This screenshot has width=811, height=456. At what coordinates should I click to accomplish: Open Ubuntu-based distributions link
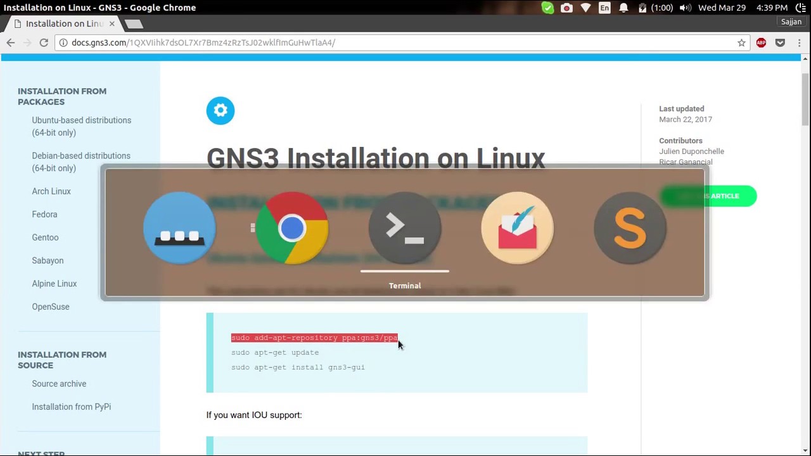(82, 126)
